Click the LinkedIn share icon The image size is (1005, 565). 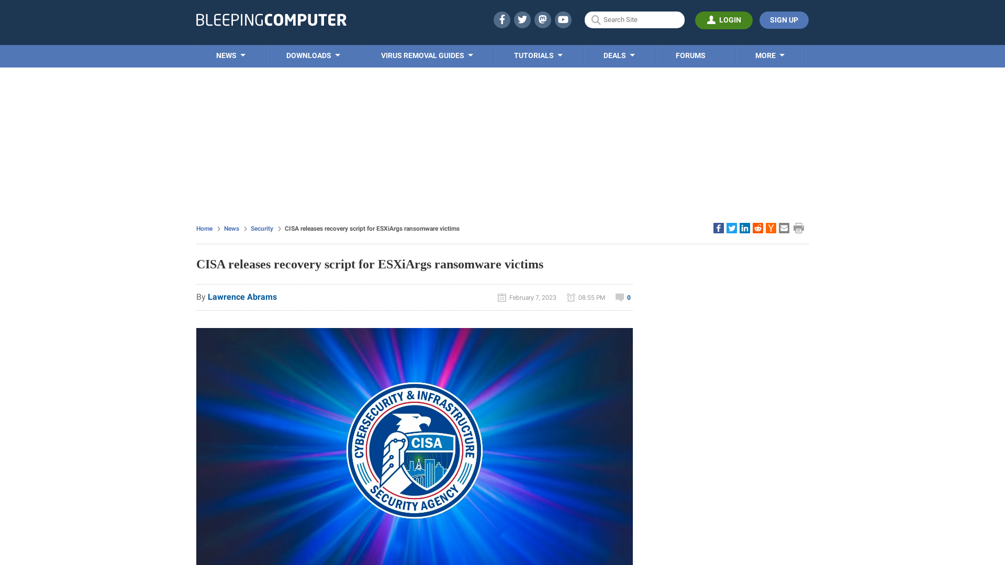tap(745, 228)
